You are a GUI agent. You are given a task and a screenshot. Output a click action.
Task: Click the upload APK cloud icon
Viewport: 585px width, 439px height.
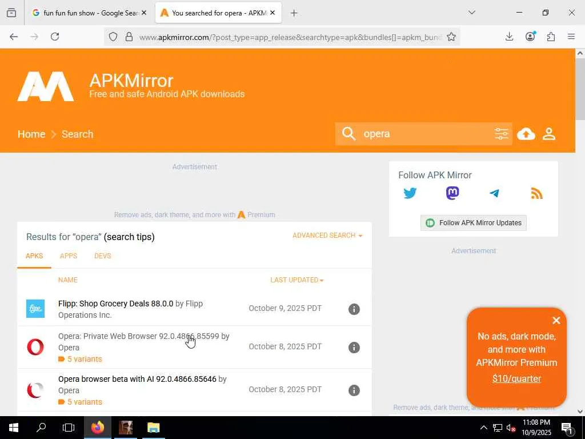[x=526, y=134]
